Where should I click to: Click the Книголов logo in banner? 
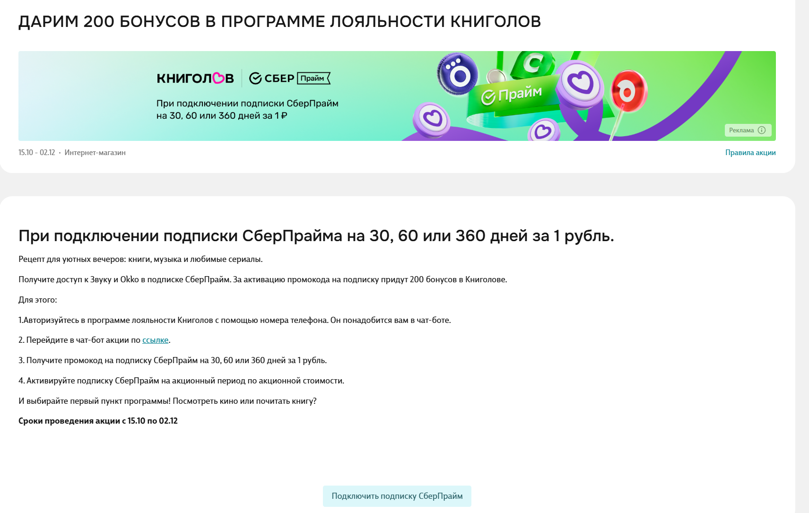pyautogui.click(x=195, y=78)
